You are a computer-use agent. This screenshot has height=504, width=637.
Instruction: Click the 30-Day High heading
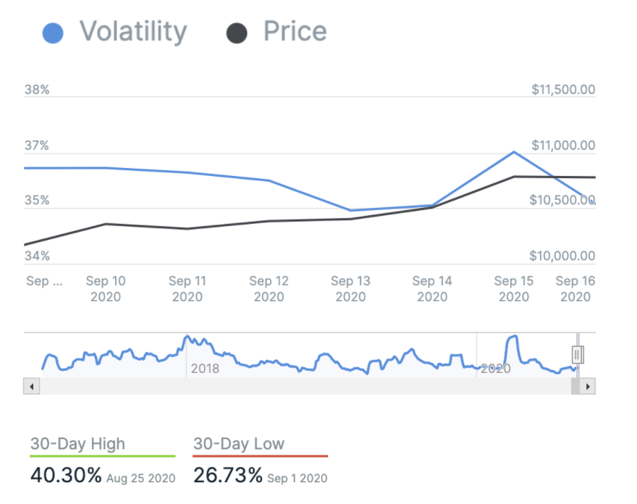coord(77,444)
